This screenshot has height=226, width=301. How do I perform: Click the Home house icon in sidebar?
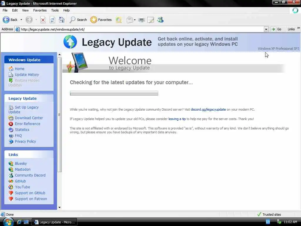(11, 69)
